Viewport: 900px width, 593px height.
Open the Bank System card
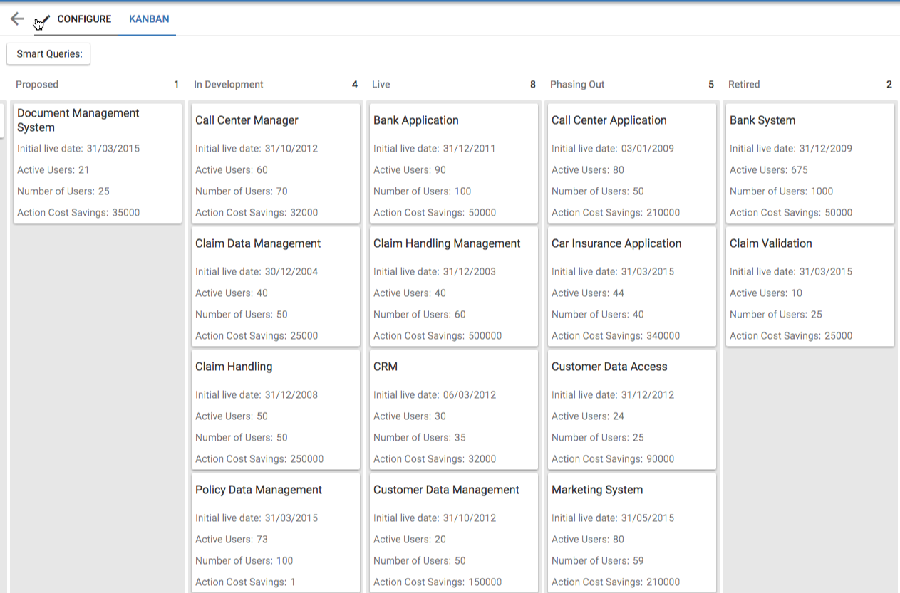click(x=810, y=163)
